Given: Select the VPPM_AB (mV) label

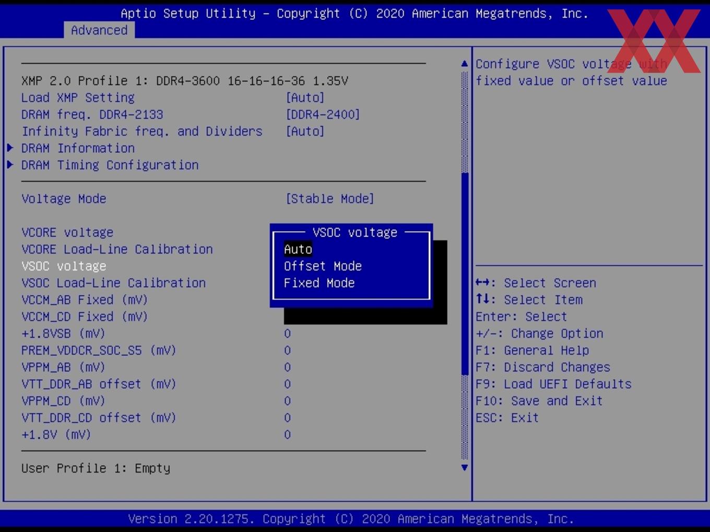Looking at the screenshot, I should (63, 367).
